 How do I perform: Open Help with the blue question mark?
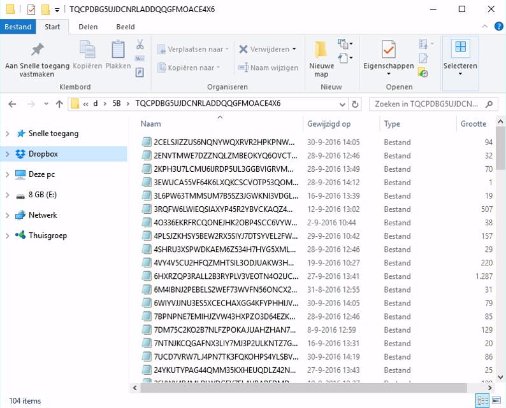coord(498,27)
